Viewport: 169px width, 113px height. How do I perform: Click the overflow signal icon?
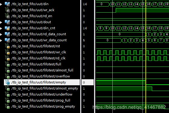(8, 76)
